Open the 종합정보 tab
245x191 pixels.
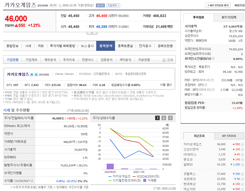(x=12, y=46)
